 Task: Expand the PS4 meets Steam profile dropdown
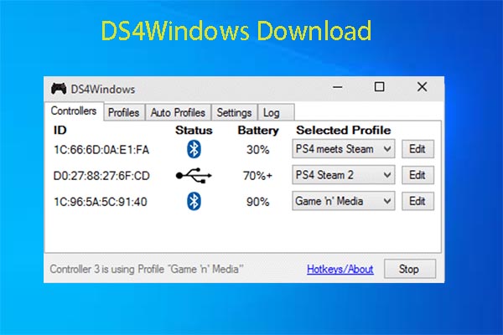click(x=343, y=149)
